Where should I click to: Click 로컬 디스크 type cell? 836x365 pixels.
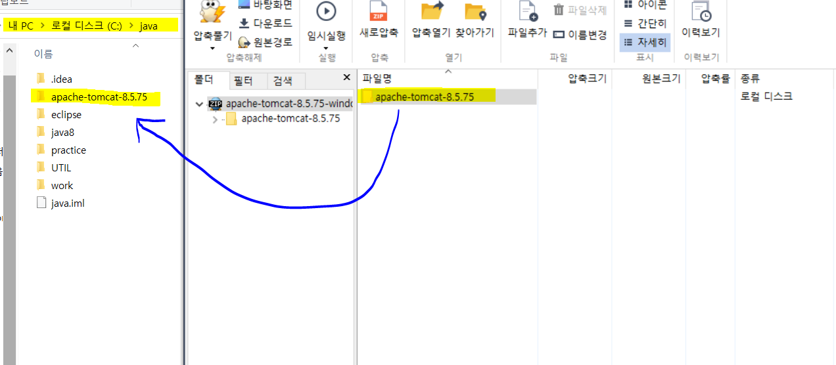pyautogui.click(x=766, y=97)
